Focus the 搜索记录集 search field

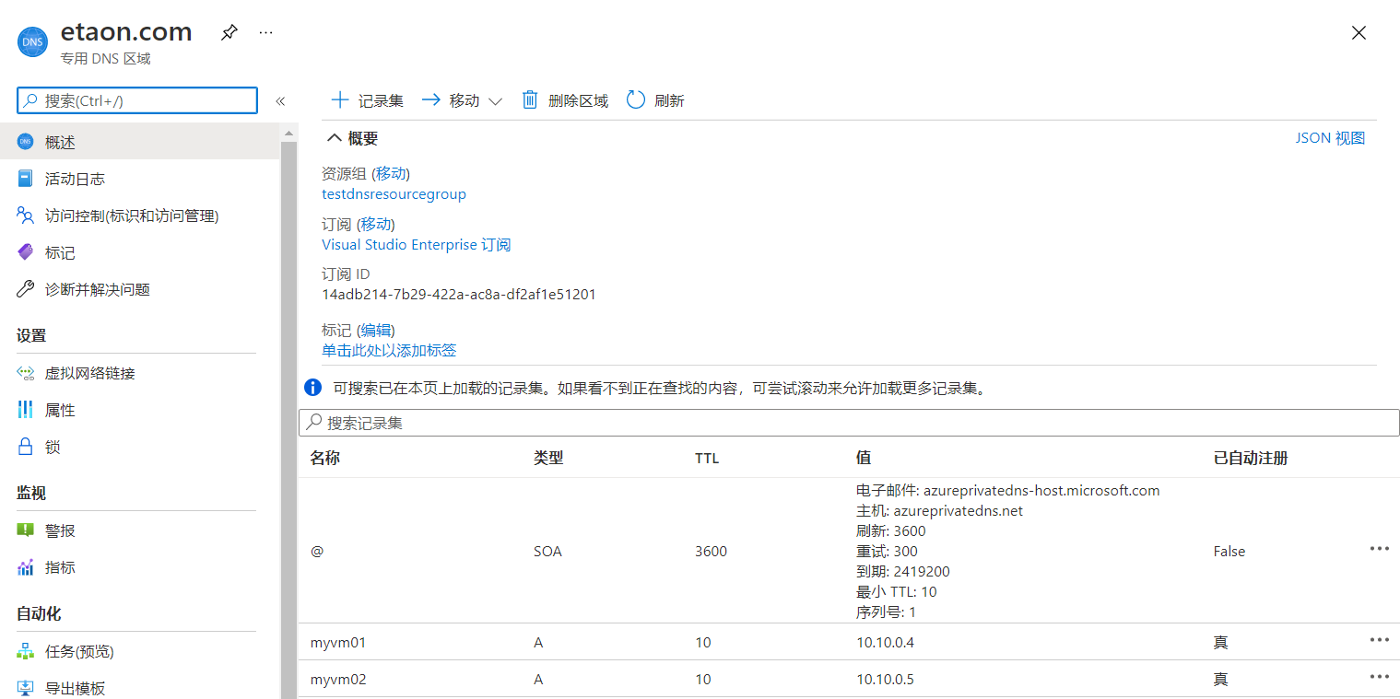tap(849, 423)
